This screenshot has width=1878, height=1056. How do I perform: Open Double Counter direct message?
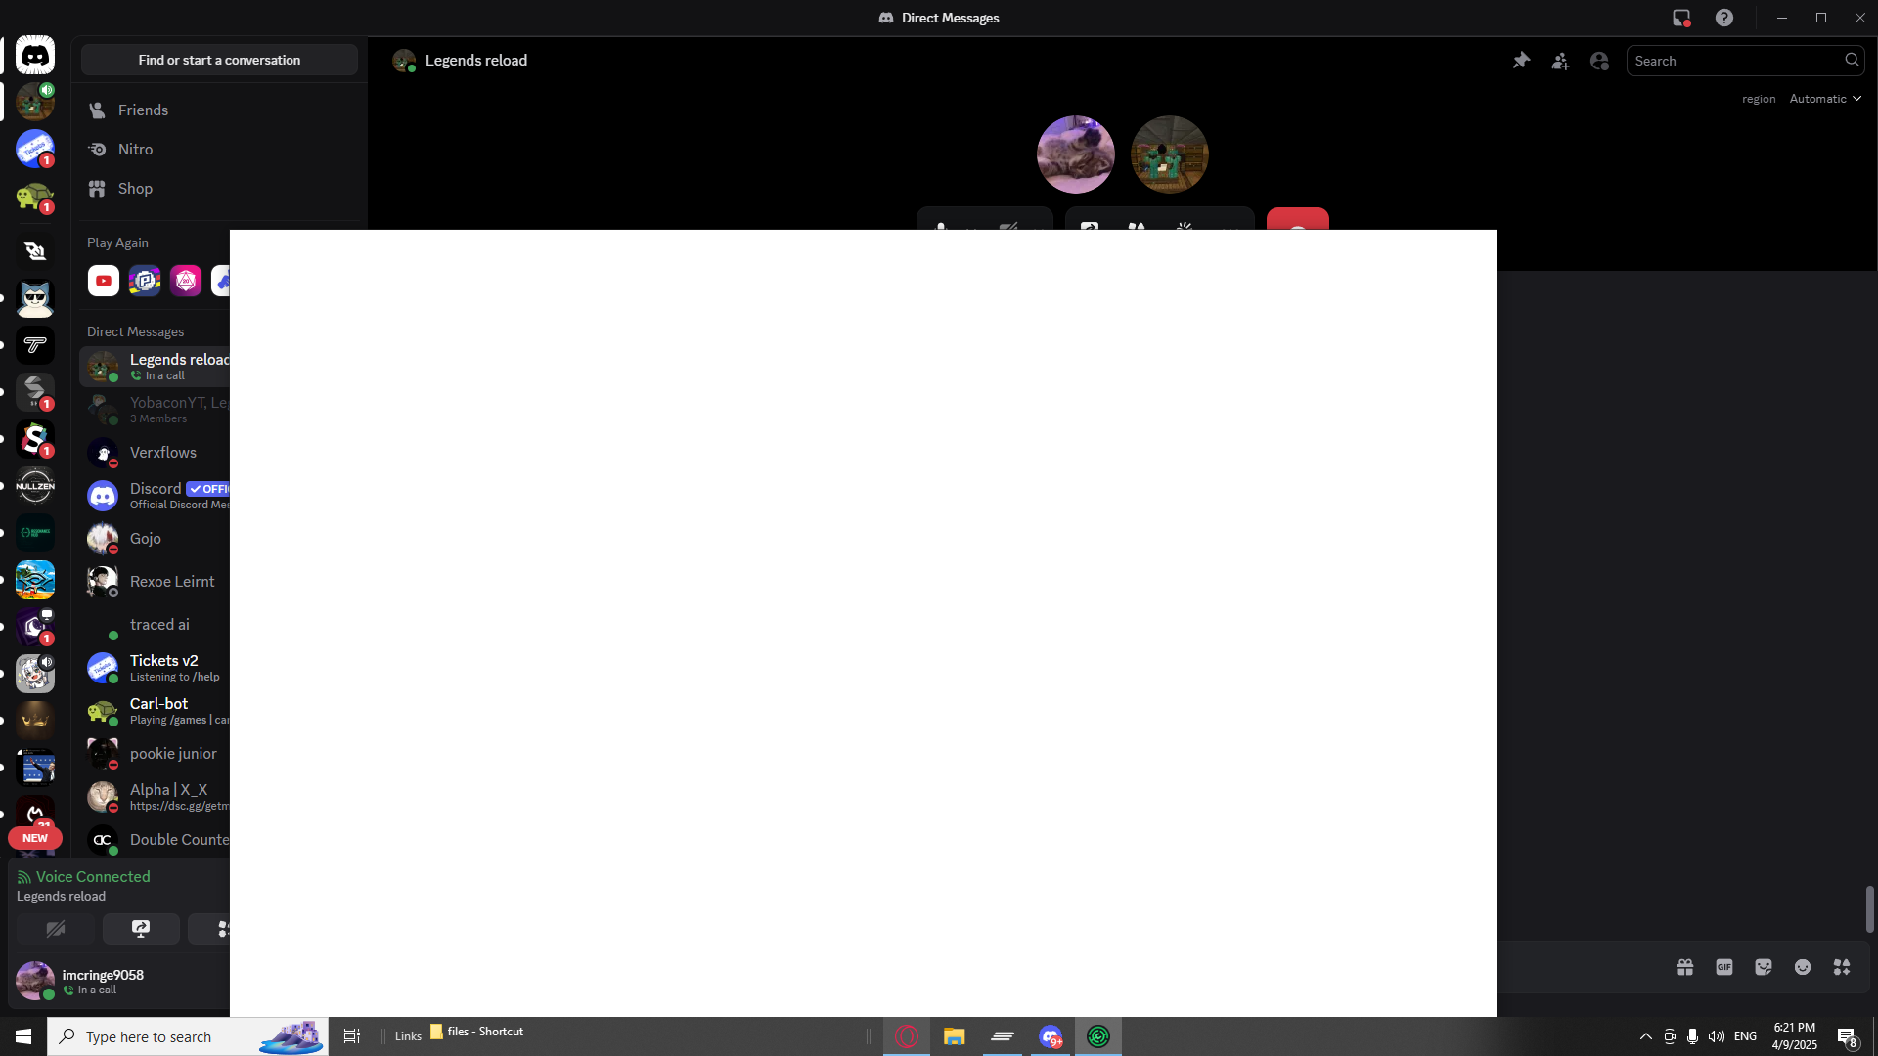(x=156, y=840)
